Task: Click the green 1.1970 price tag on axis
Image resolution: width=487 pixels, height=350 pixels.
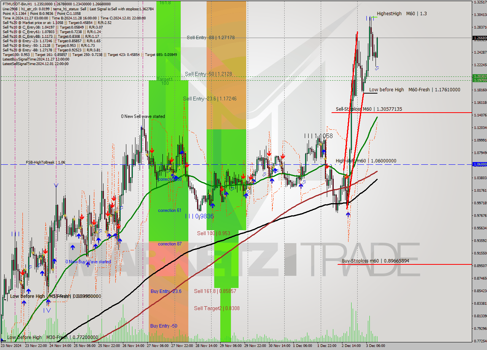Action: [x=479, y=80]
